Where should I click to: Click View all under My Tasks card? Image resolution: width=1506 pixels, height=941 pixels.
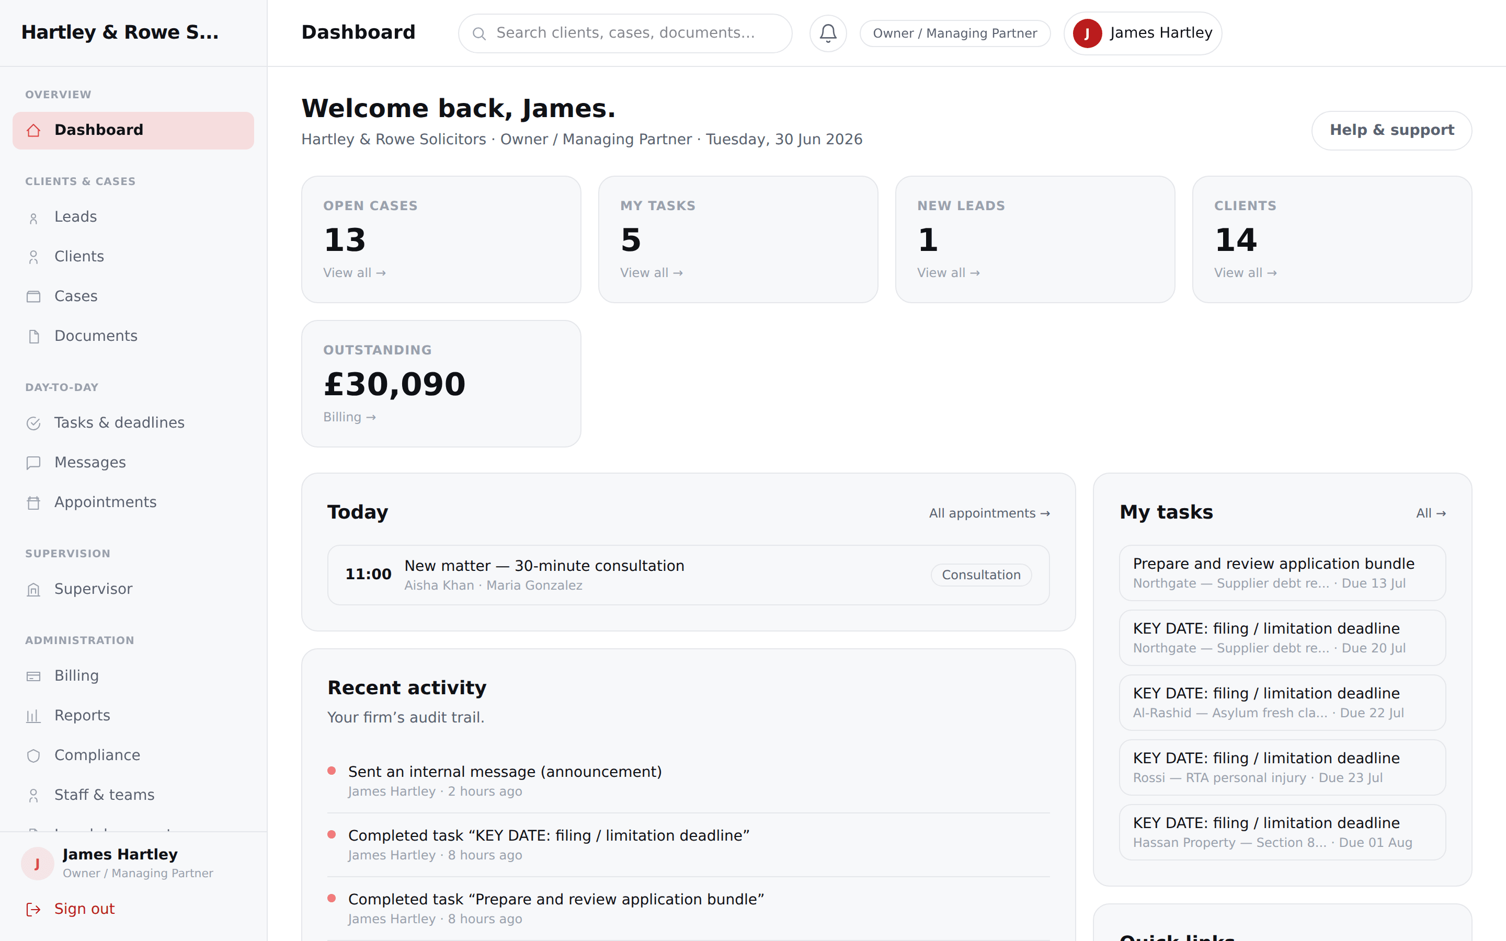coord(651,273)
